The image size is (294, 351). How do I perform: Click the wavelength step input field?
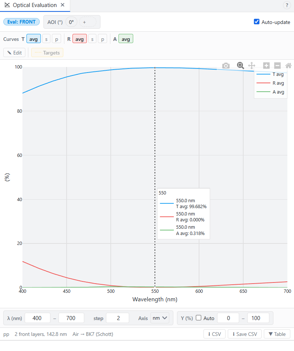118,318
